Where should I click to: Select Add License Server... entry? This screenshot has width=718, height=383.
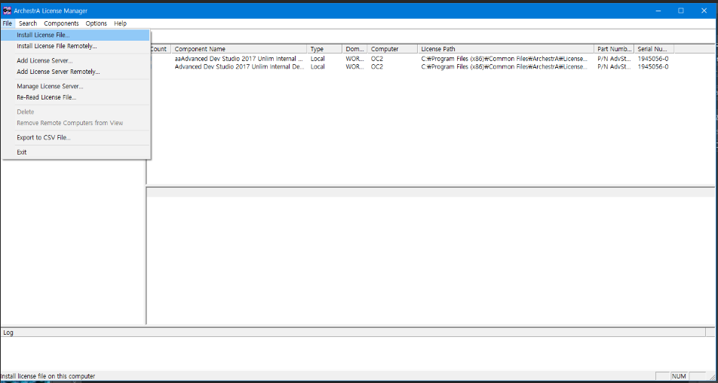[x=75, y=60]
